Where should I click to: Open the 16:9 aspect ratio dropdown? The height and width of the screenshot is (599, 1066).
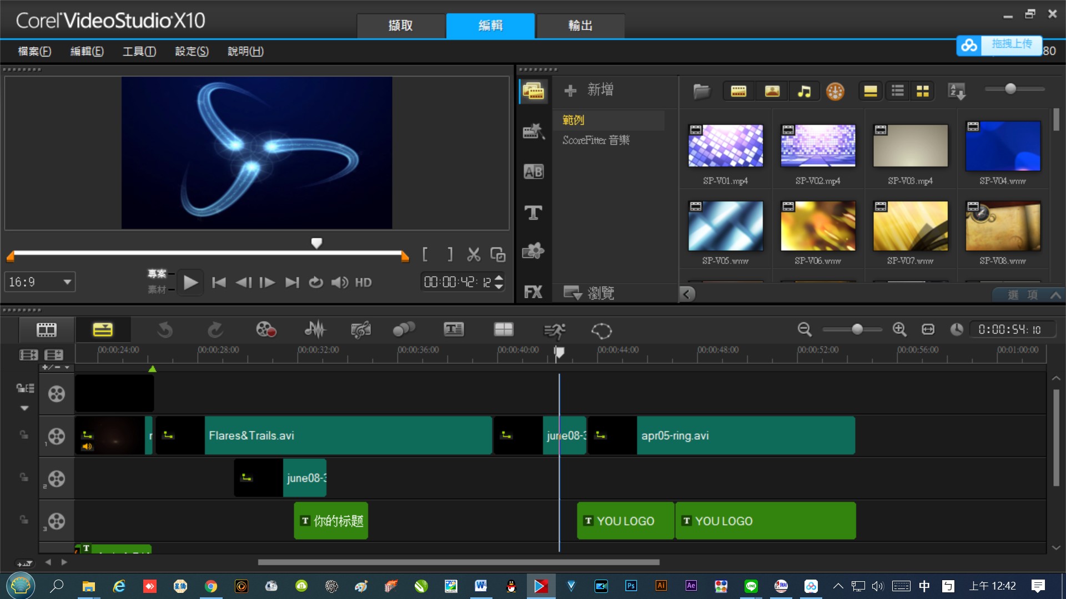pyautogui.click(x=40, y=282)
